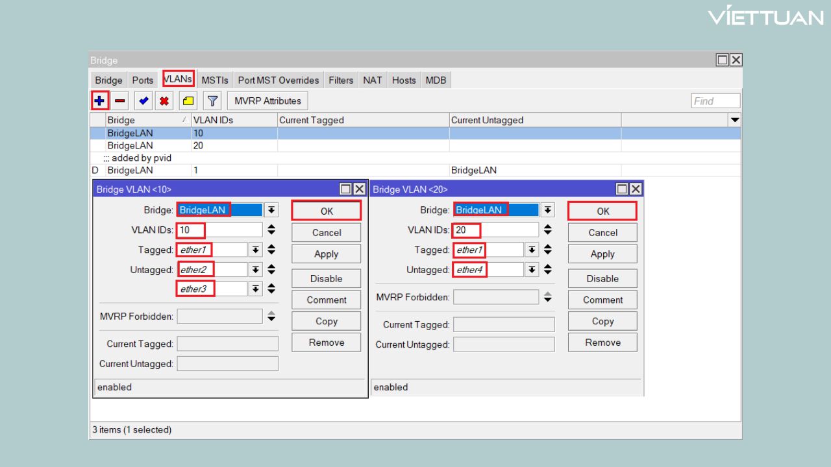Switch to the Ports tab

(143, 80)
